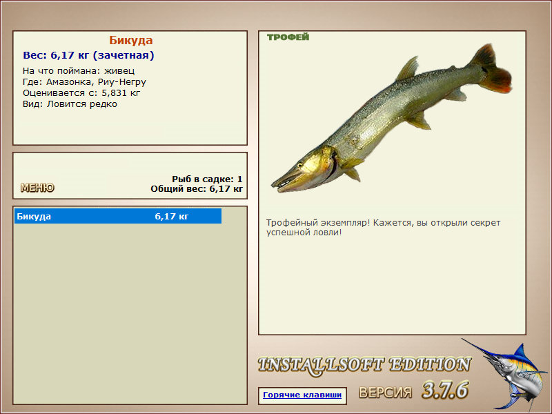This screenshot has width=552, height=414.
Task: Click the Трофейный экземпляр description text
Action: coord(383,228)
